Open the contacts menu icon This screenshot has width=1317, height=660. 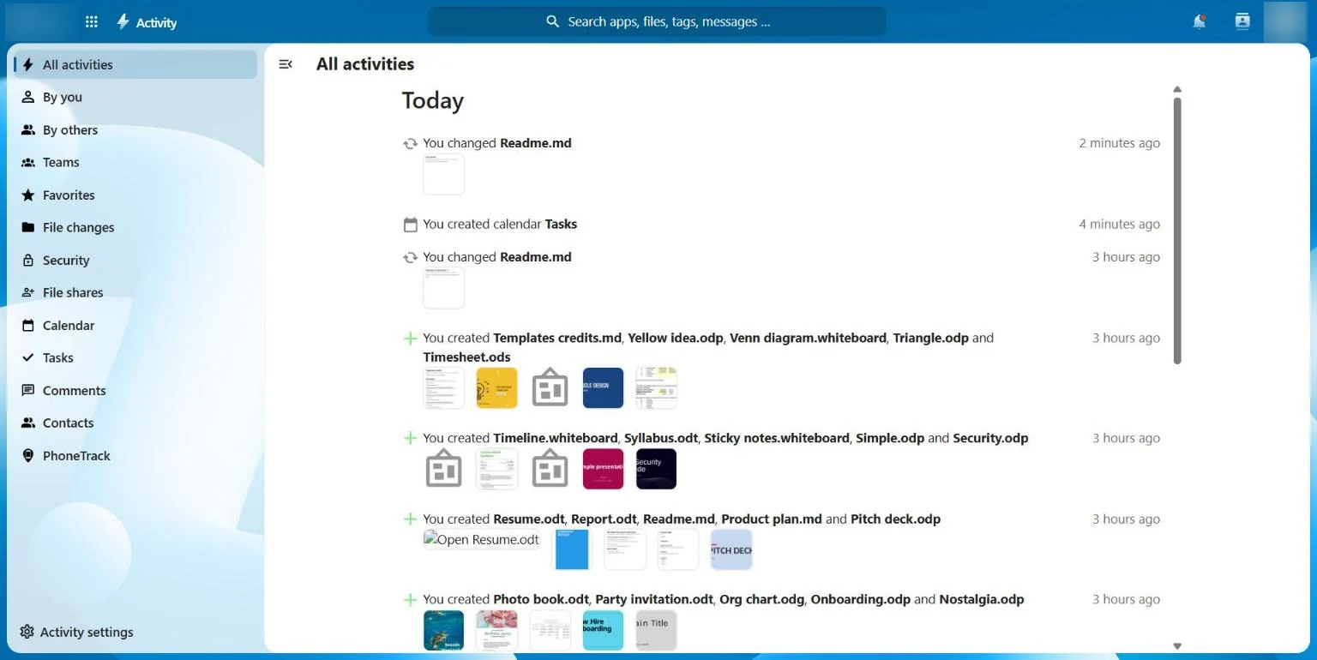click(x=1242, y=22)
